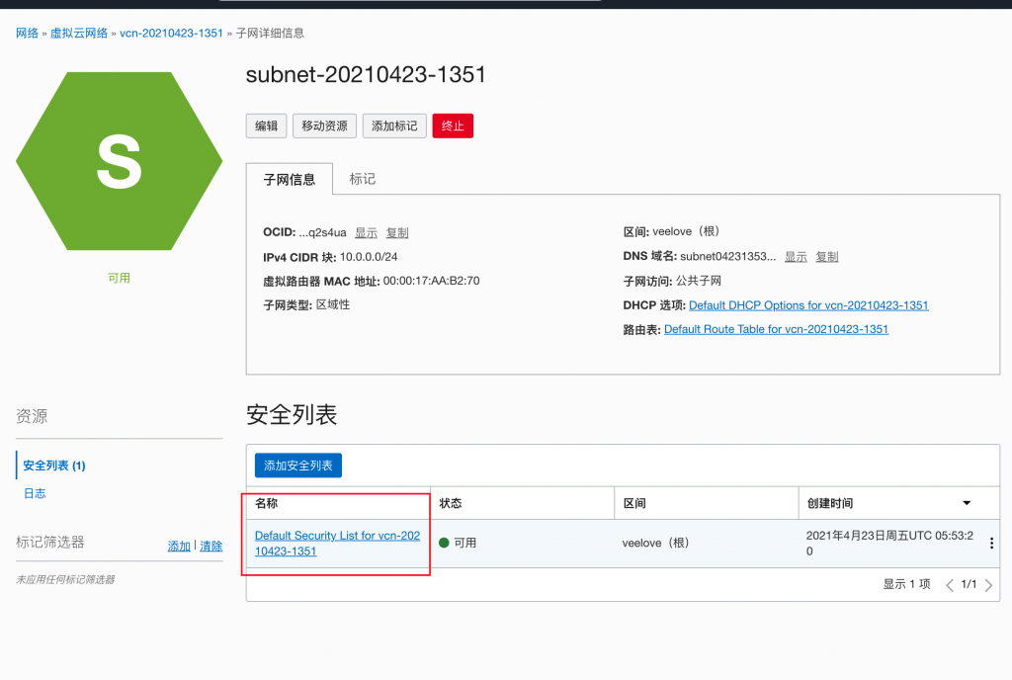The width and height of the screenshot is (1012, 680).
Task: Copy the OCID via 复制
Action: point(397,232)
